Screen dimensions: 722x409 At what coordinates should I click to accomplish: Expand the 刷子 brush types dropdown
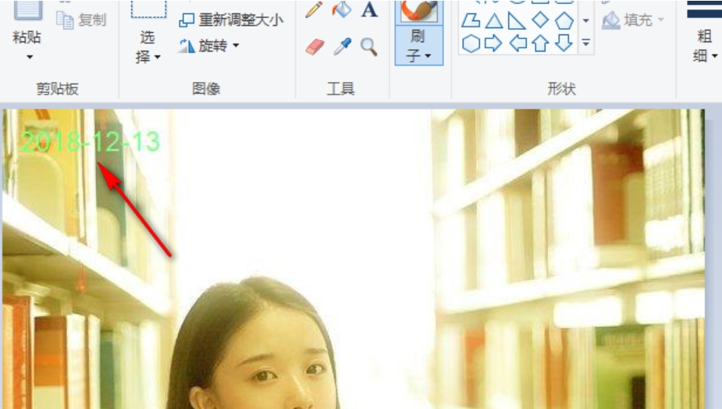(418, 45)
